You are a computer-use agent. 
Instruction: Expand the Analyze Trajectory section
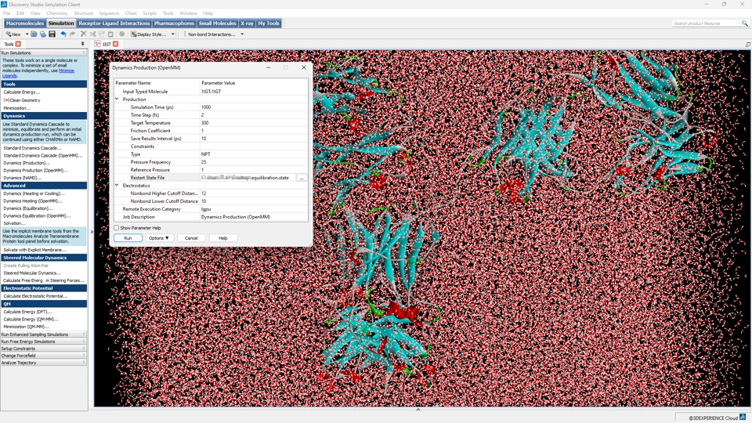(43, 363)
